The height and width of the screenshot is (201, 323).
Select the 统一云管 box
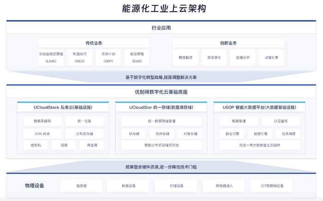(x=84, y=121)
